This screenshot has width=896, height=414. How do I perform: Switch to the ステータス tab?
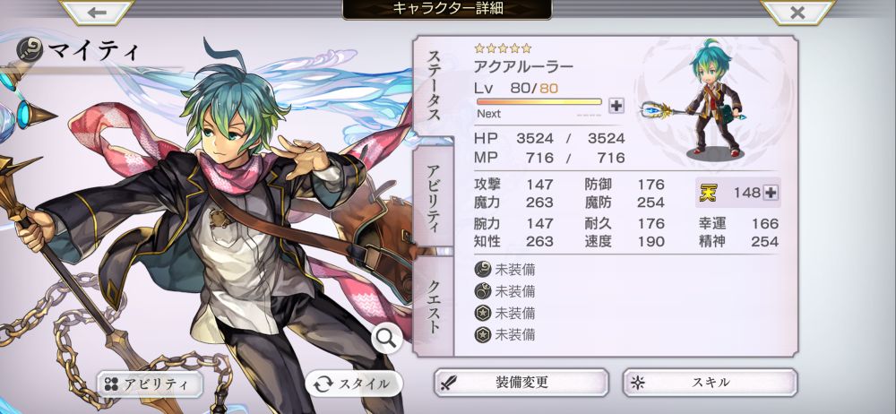[433, 86]
